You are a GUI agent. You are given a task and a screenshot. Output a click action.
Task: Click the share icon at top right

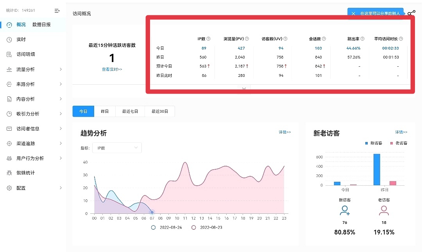[x=411, y=12]
